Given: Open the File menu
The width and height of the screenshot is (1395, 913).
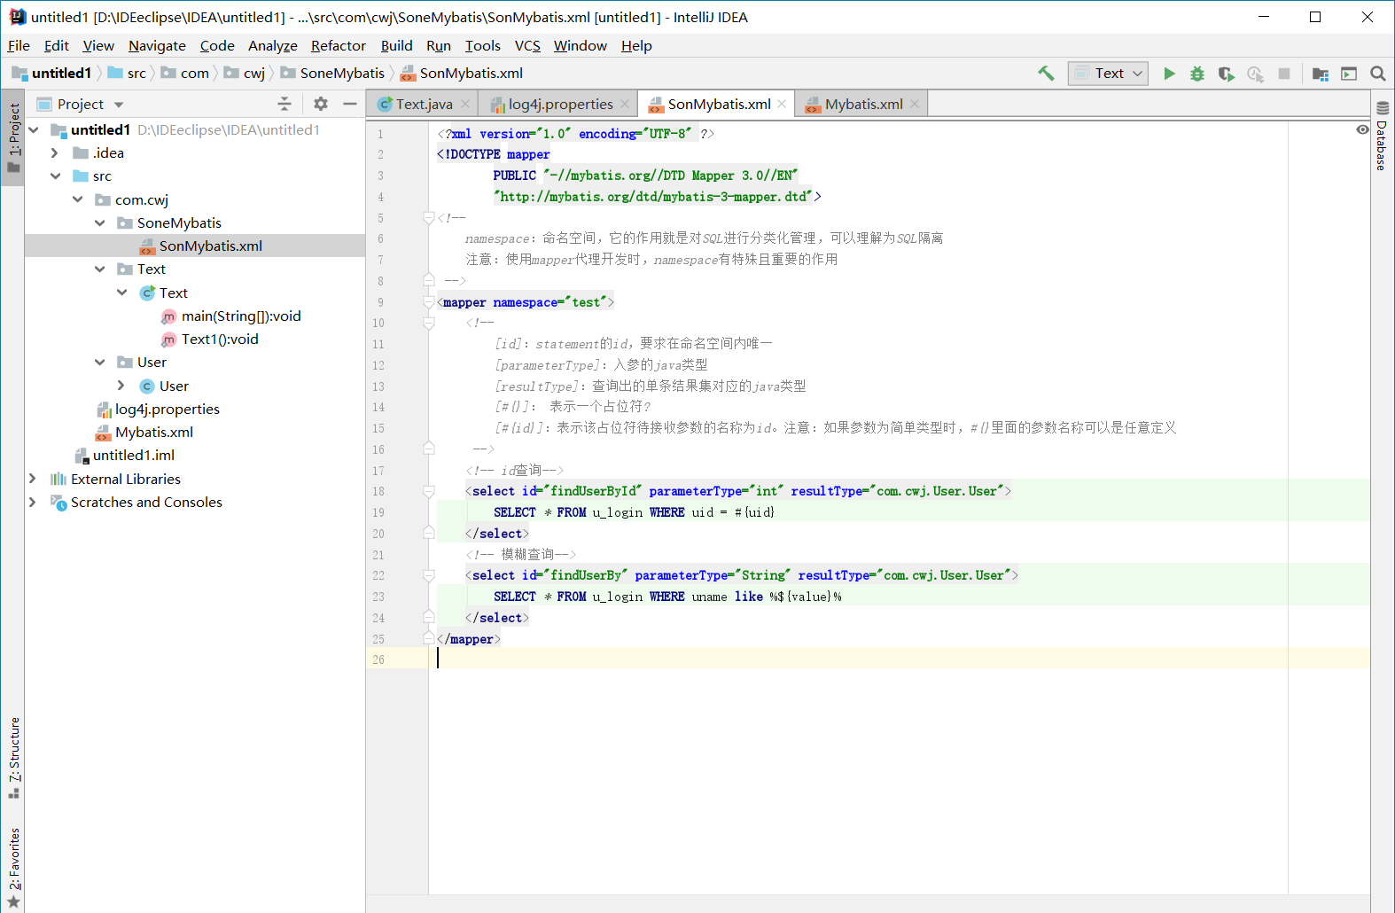Looking at the screenshot, I should [19, 46].
